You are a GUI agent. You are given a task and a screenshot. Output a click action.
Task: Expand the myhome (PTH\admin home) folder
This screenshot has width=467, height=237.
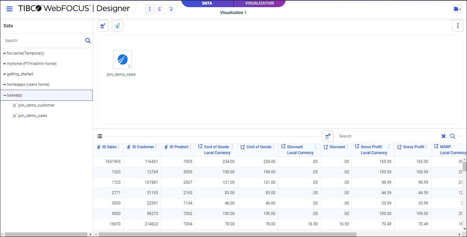[5, 64]
